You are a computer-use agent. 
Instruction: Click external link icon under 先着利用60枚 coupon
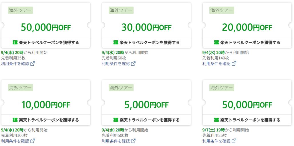[133, 64]
